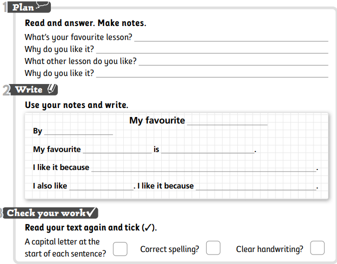
Task: Select the Plan section header
Action: [23, 7]
